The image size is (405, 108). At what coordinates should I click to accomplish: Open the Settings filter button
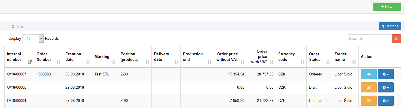[390, 26]
